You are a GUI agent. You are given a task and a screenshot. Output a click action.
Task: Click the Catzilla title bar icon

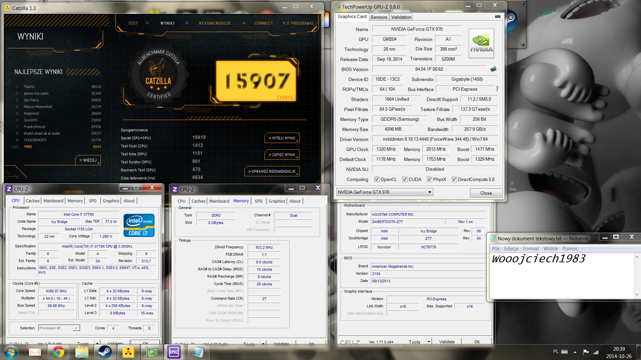pyautogui.click(x=7, y=8)
